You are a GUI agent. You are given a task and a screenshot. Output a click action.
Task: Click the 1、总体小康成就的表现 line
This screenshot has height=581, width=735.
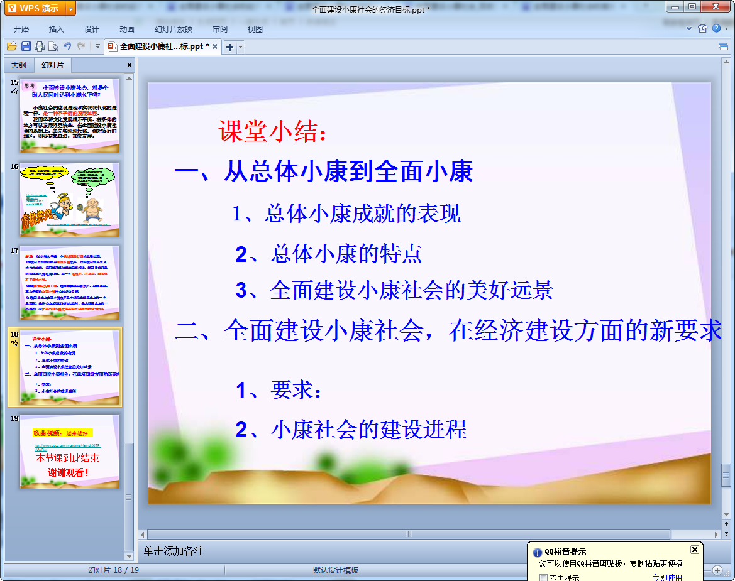[346, 214]
